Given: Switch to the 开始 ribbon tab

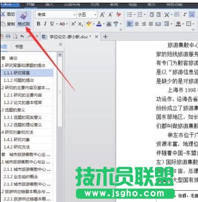Looking at the screenshot, I should 30,4.
